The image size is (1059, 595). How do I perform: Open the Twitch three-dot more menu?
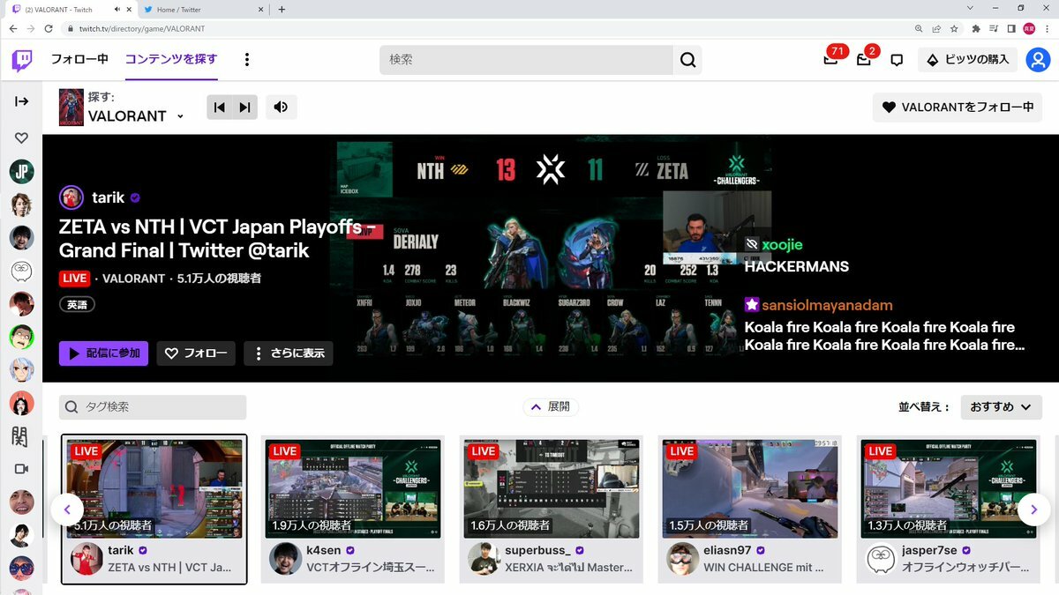(x=247, y=60)
